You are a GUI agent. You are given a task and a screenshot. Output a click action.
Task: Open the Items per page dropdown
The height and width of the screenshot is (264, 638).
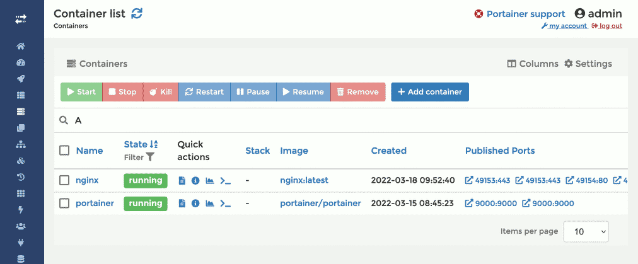(586, 231)
